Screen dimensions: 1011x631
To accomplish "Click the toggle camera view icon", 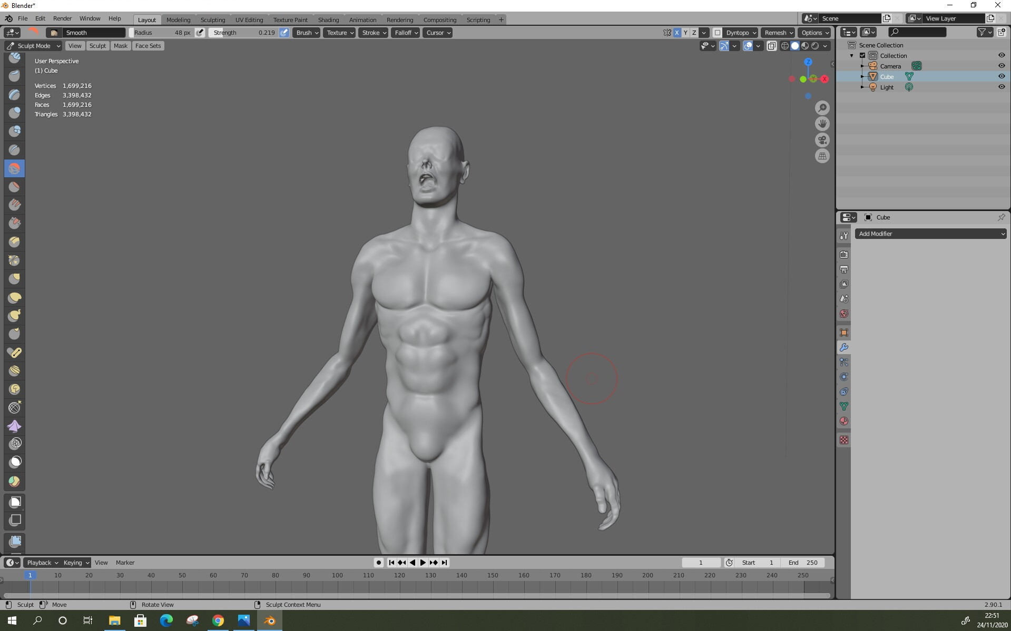I will pyautogui.click(x=822, y=140).
